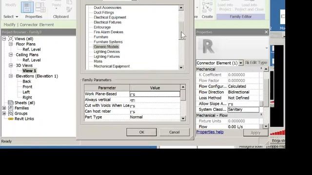The width and height of the screenshot is (312, 175).
Task: Select Fire Alarm Devices category
Action: point(108,32)
